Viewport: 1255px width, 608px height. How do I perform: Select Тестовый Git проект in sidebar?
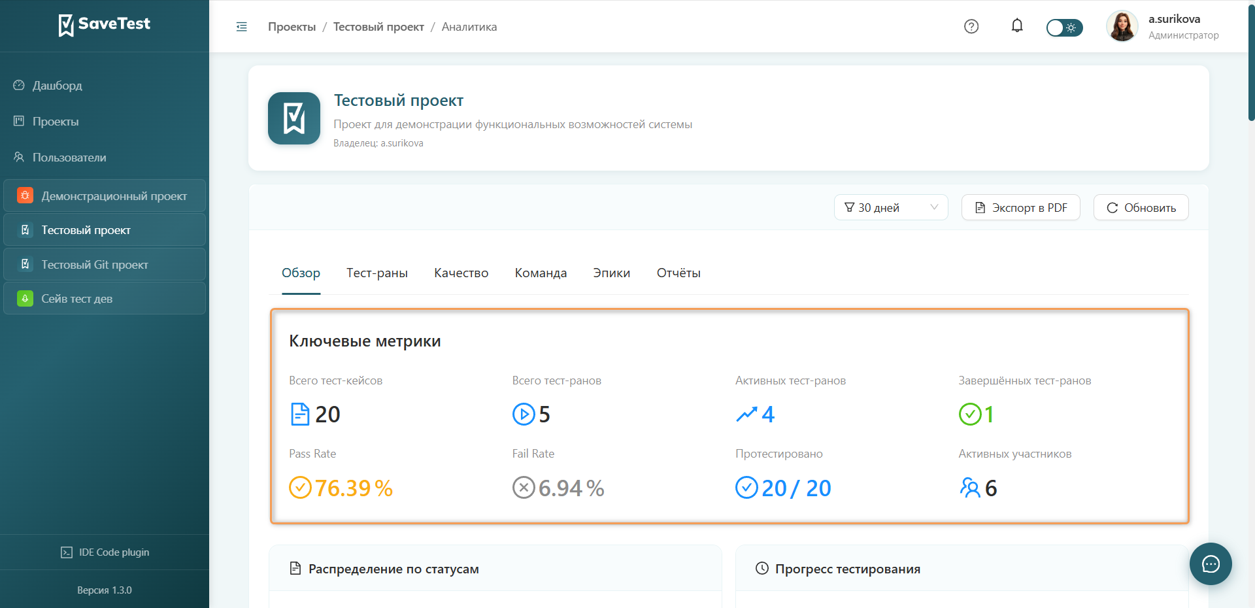click(x=105, y=264)
